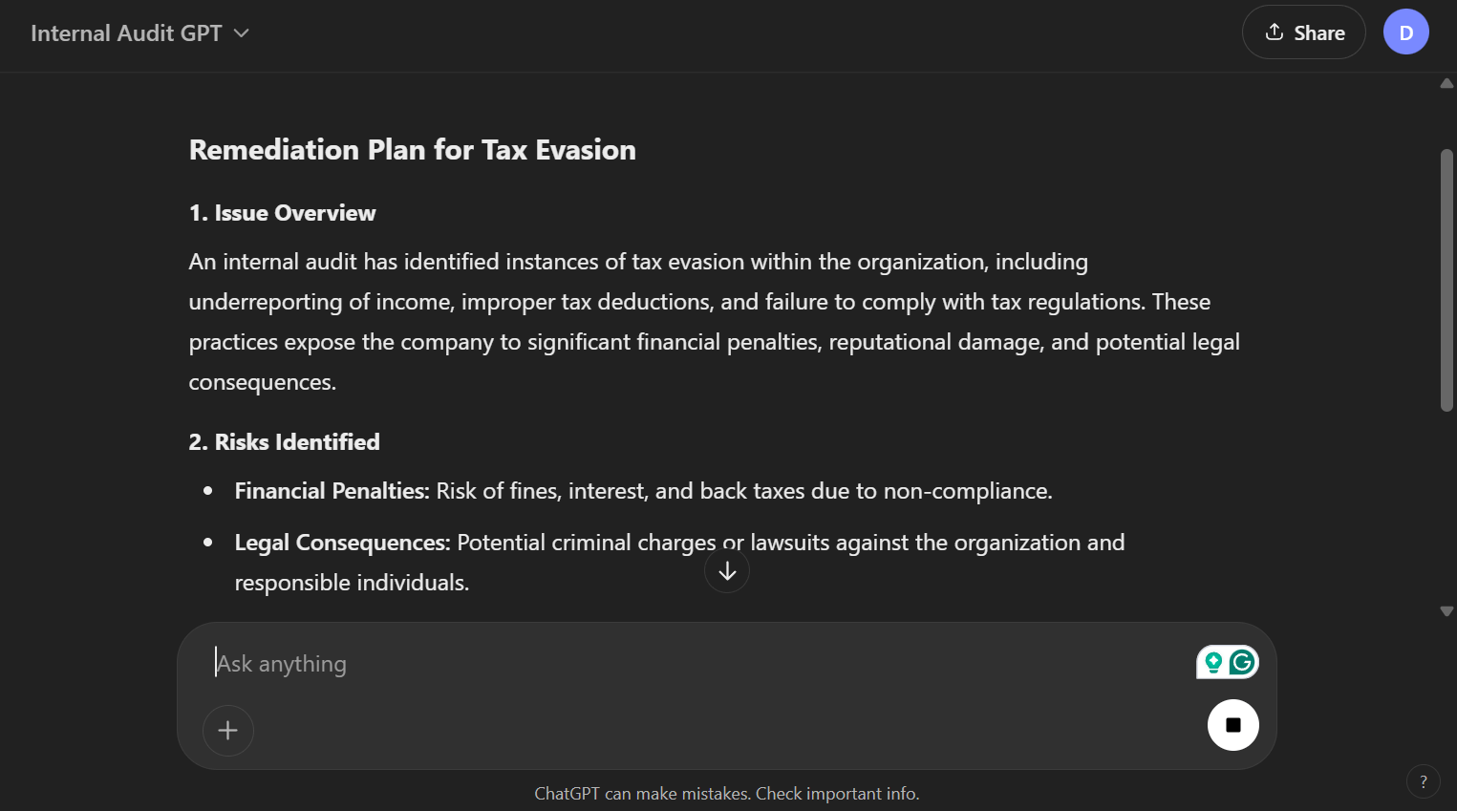Click the plus attach button

(227, 731)
